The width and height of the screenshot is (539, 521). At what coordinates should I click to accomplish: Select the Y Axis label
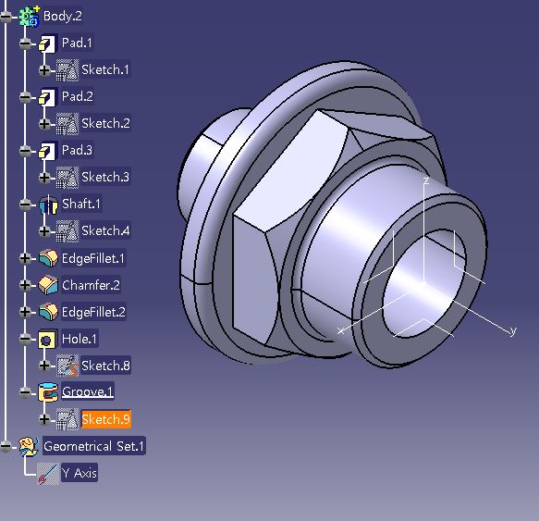pyautogui.click(x=80, y=473)
